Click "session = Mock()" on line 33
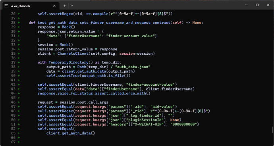Viewport: 274px width, 146px height. (x=55, y=45)
